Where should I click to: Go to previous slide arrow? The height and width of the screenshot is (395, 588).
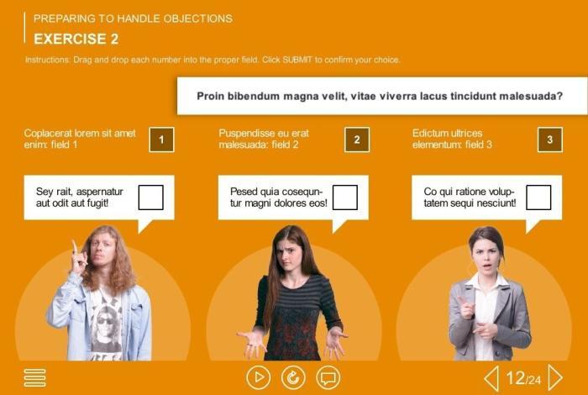click(x=491, y=378)
